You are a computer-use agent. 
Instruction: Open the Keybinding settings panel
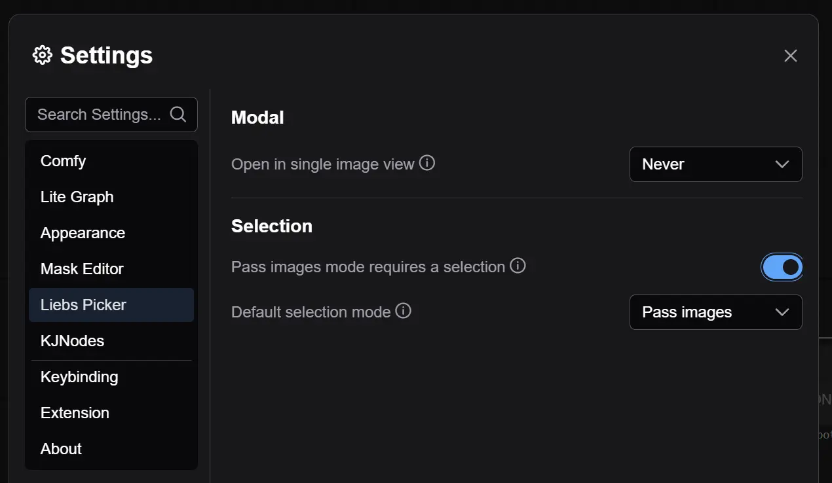79,377
